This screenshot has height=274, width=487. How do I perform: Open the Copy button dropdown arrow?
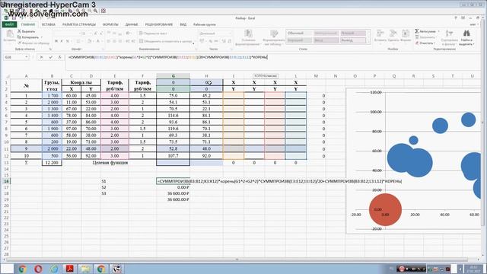click(42, 37)
